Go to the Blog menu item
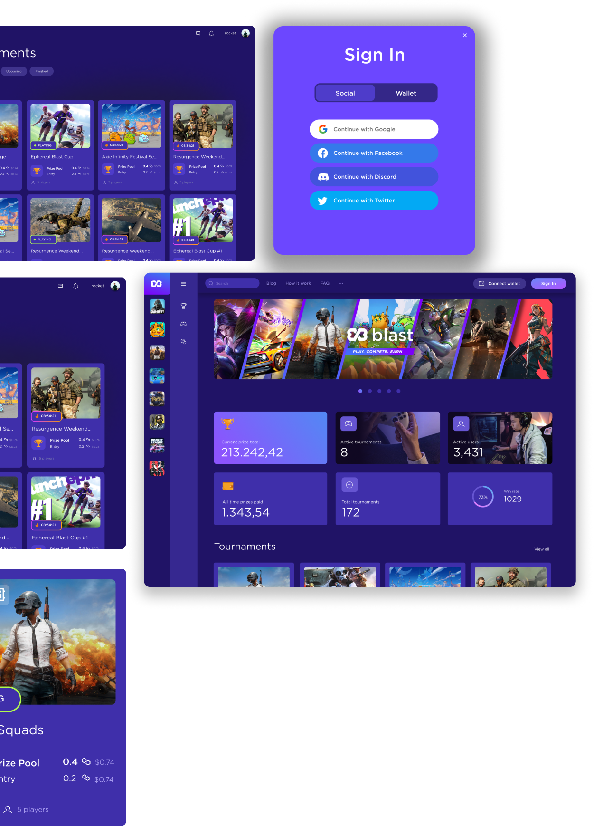 271,283
